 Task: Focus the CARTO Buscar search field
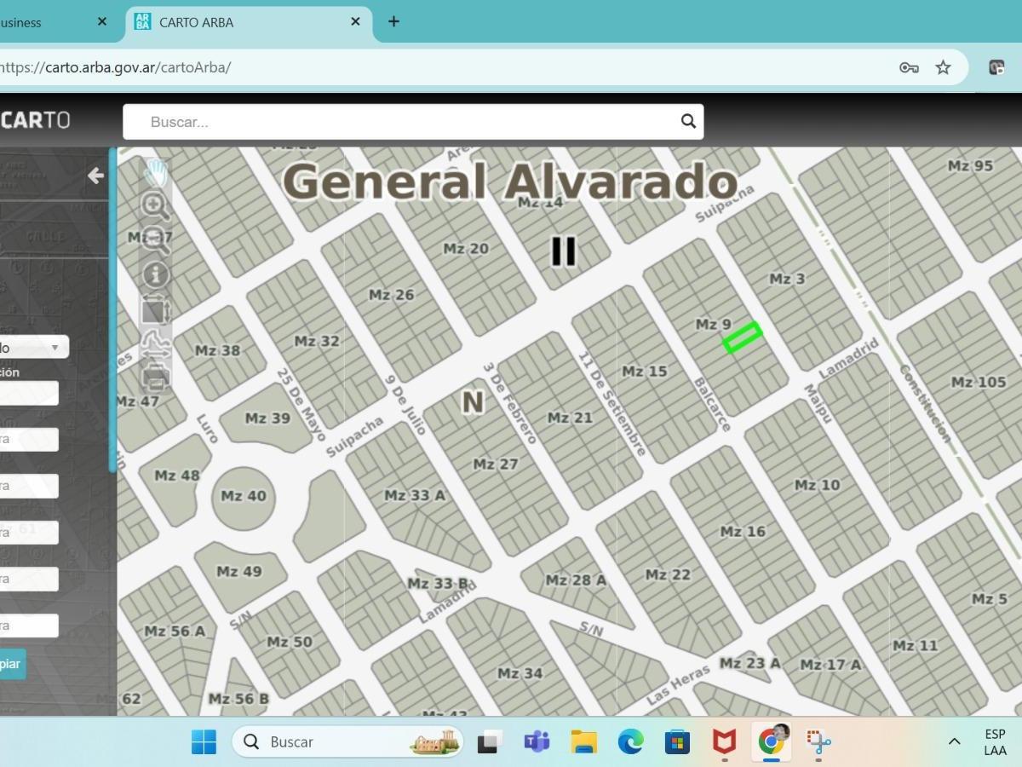click(413, 122)
